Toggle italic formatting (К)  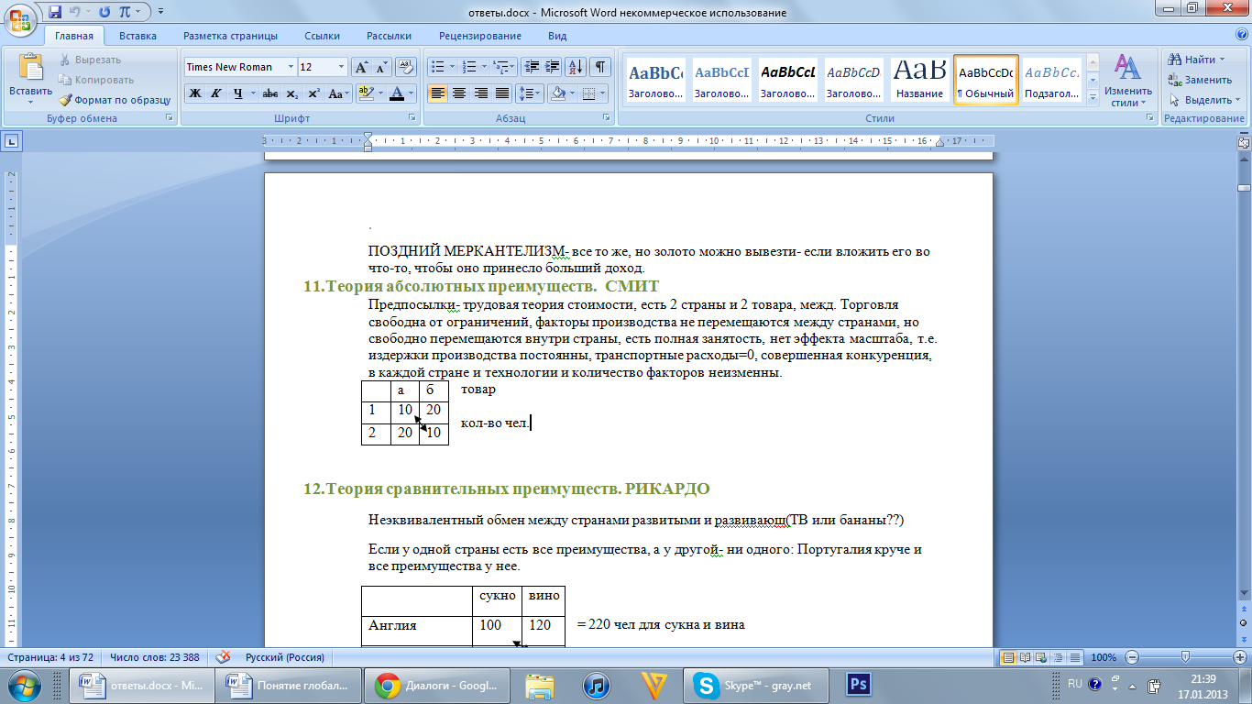(216, 93)
